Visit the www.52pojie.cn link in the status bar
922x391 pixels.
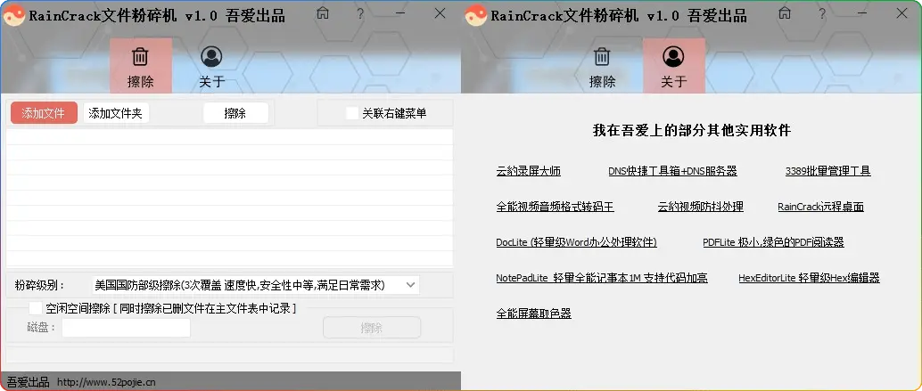click(106, 382)
